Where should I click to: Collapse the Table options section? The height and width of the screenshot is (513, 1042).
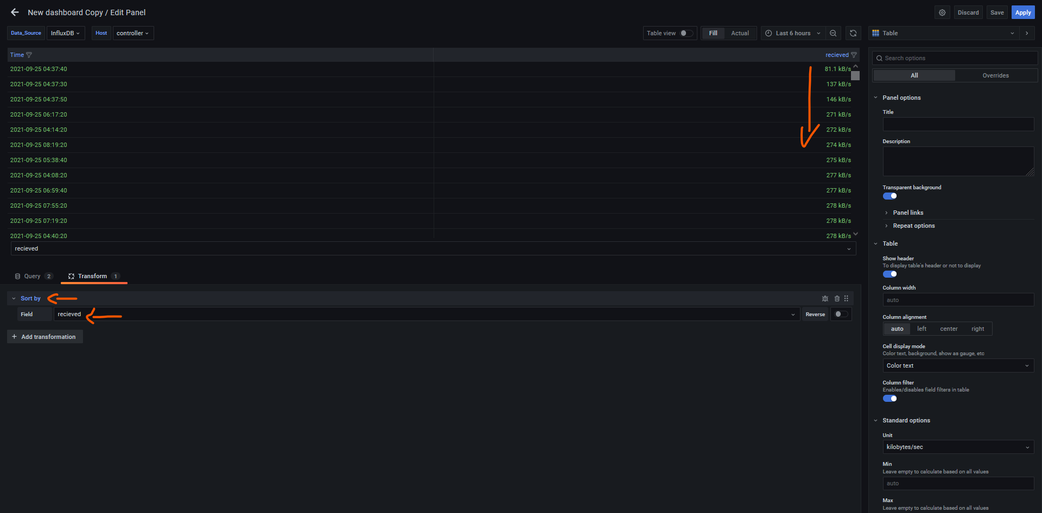click(875, 243)
